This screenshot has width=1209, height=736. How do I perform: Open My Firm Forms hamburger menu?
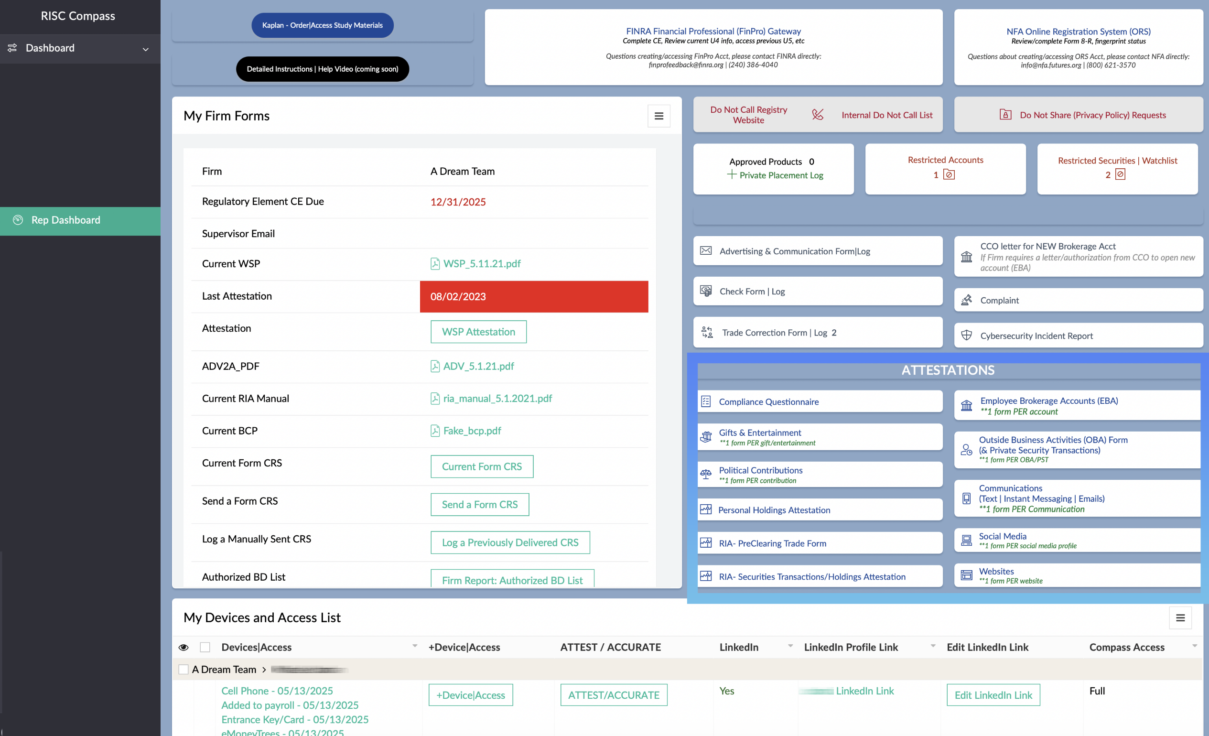coord(658,116)
